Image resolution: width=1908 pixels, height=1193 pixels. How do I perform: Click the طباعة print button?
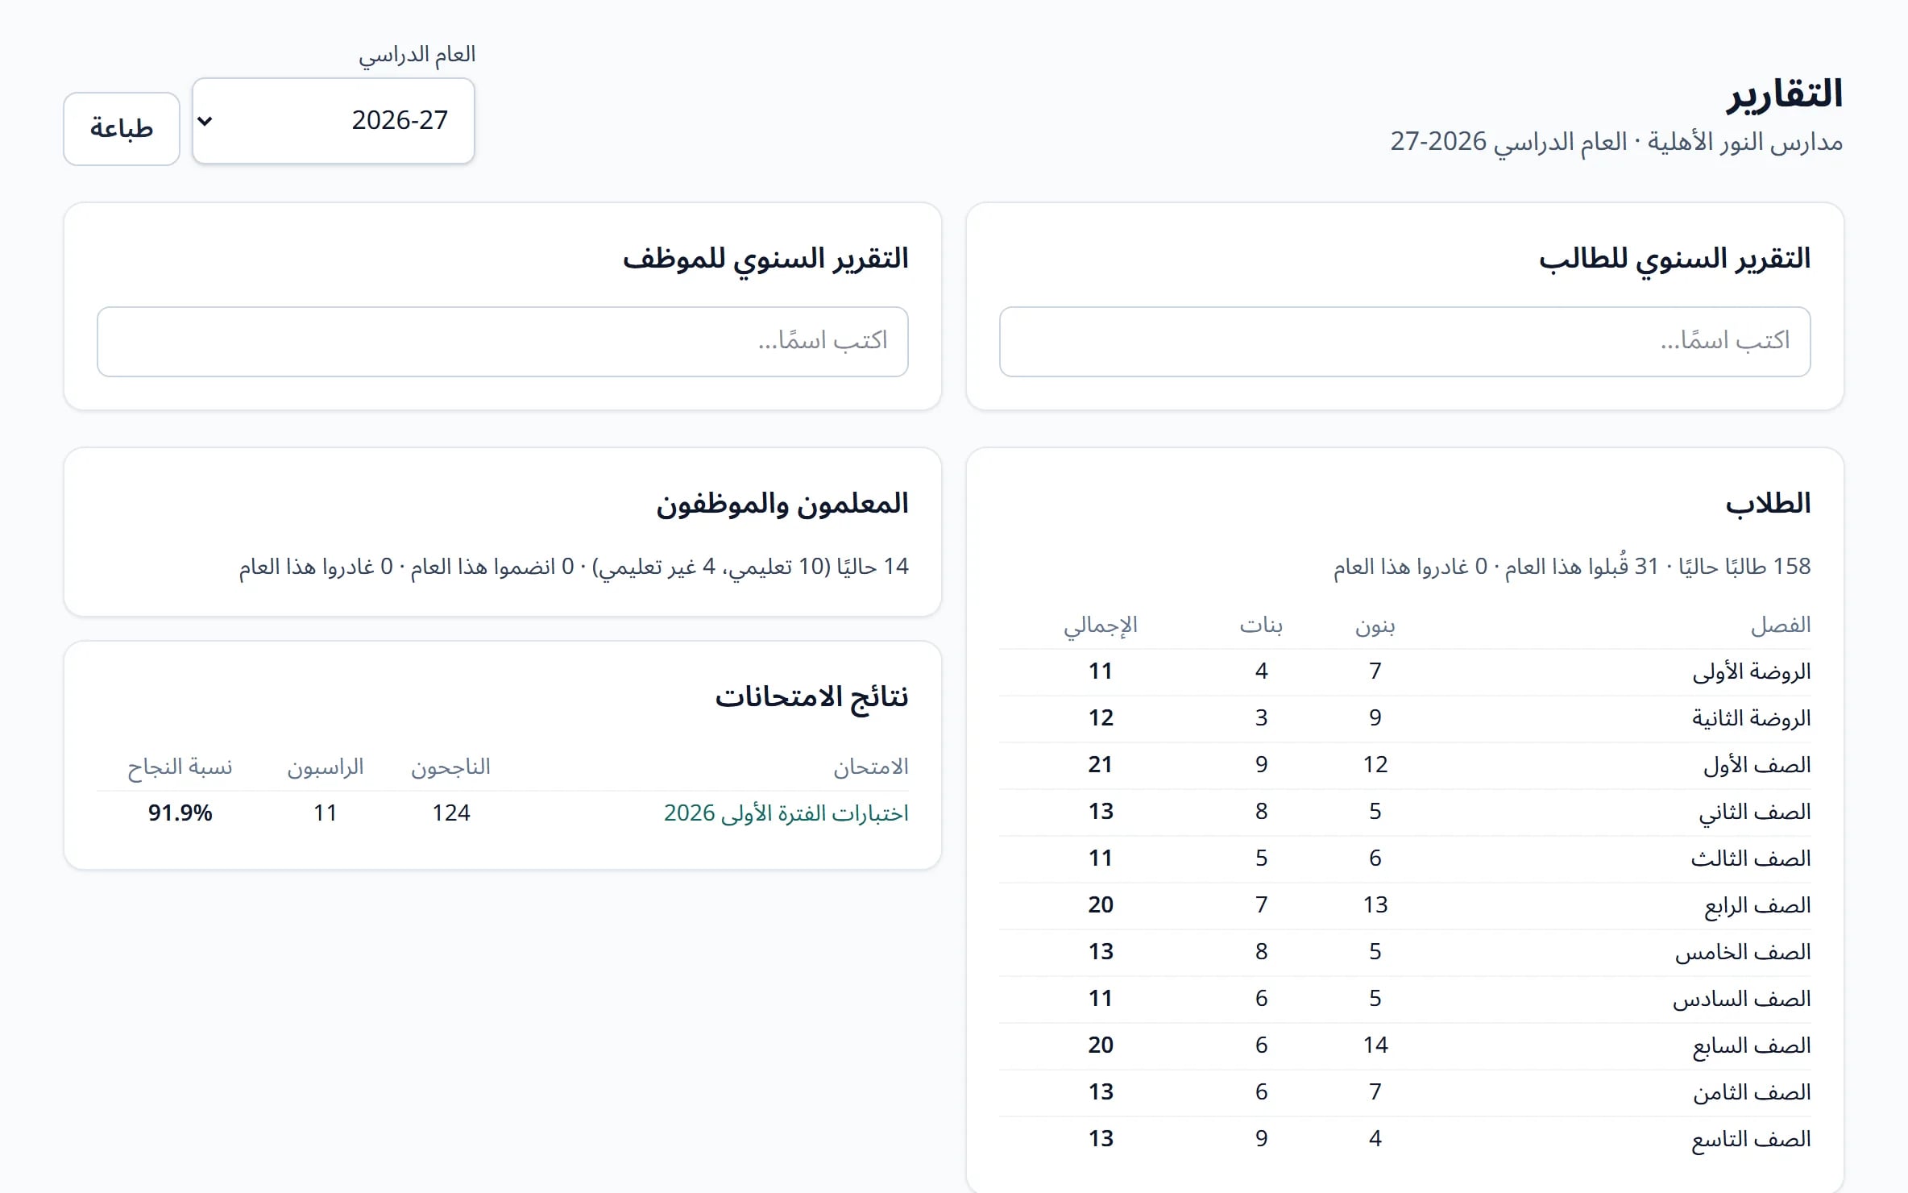[x=122, y=129]
